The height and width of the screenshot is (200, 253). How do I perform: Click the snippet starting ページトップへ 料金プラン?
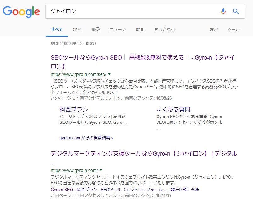[93, 119]
